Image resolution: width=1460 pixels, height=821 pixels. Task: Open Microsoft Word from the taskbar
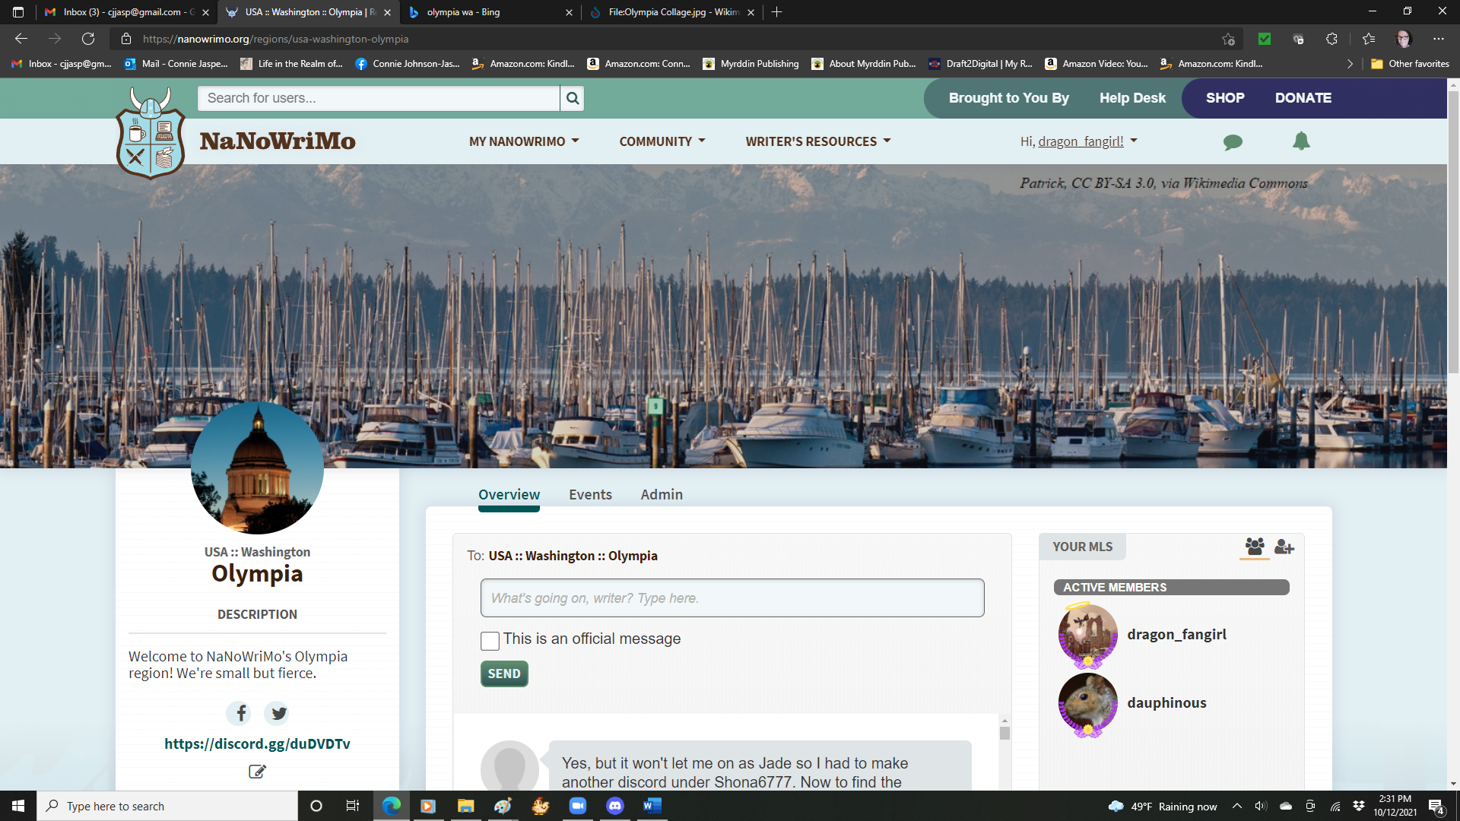[x=652, y=806]
